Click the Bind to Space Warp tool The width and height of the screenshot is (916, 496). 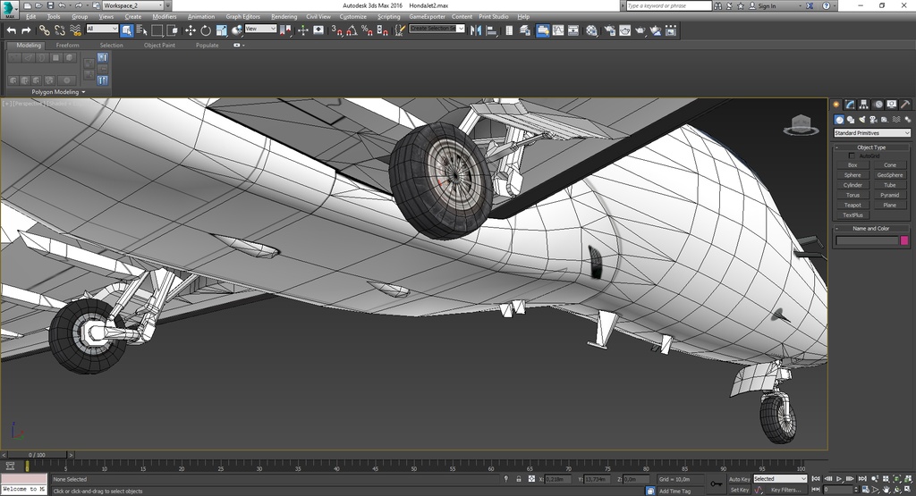75,30
